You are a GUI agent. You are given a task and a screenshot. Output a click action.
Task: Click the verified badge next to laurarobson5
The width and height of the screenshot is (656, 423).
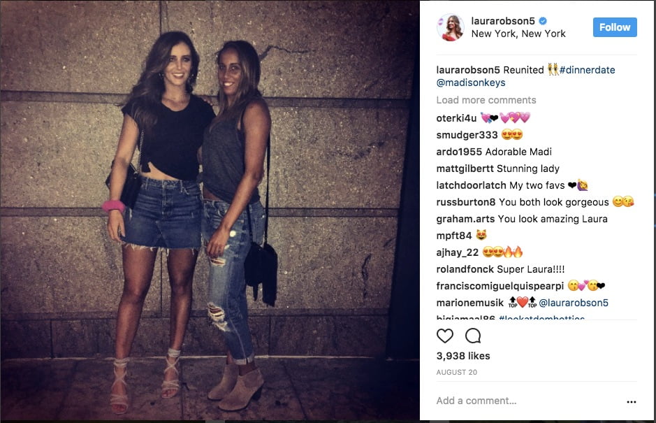coord(543,20)
